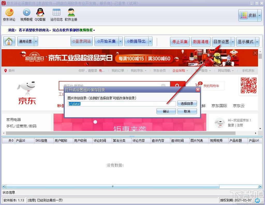Click the data table horizontal scrollbar

(x=113, y=187)
